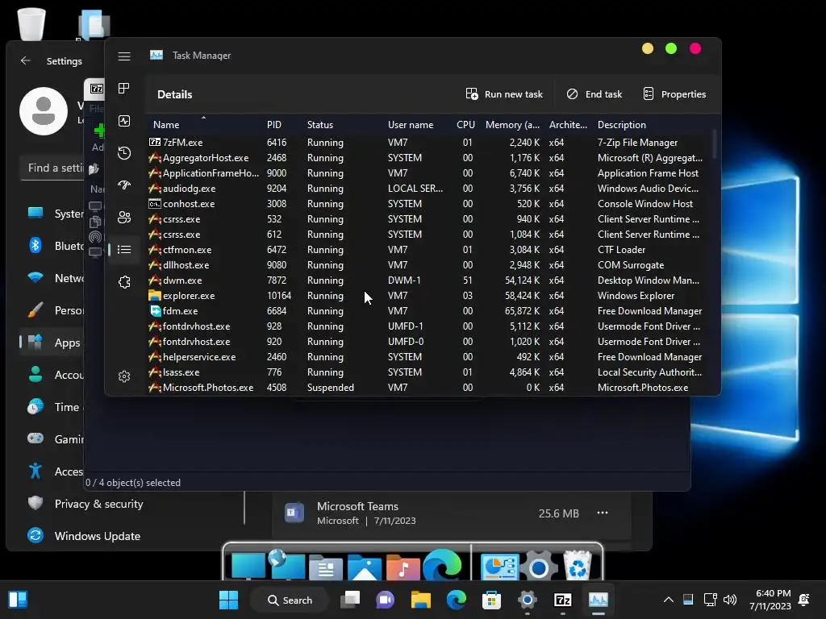
Task: Sort by Memory column header
Action: 512,125
